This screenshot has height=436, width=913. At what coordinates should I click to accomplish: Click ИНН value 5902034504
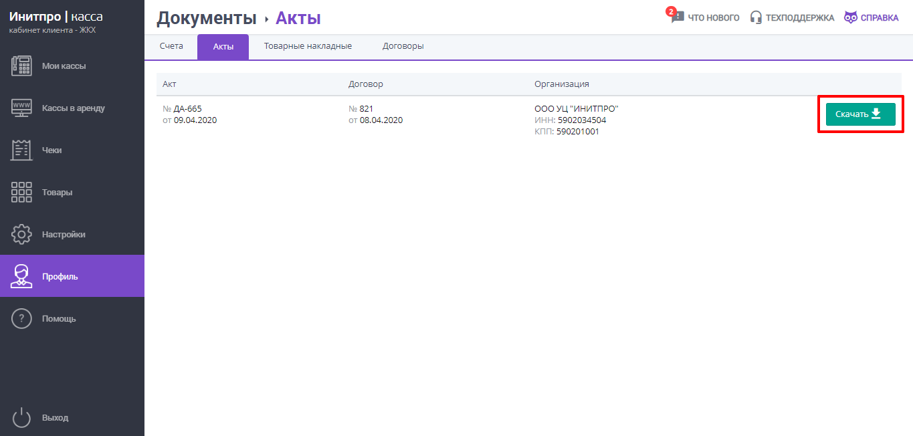[582, 120]
